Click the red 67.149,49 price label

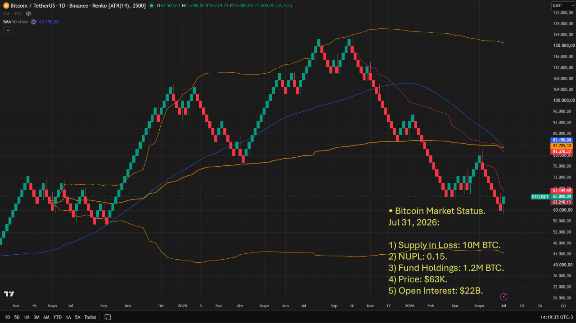tap(562, 190)
